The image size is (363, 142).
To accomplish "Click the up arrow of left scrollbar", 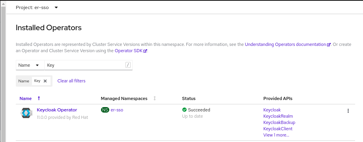I will [x=3, y=4].
